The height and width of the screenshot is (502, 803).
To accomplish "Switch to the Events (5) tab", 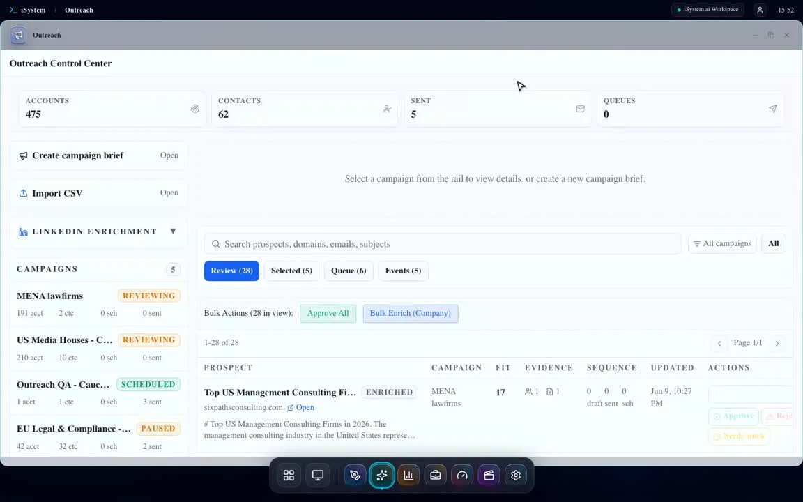I will coord(403,271).
